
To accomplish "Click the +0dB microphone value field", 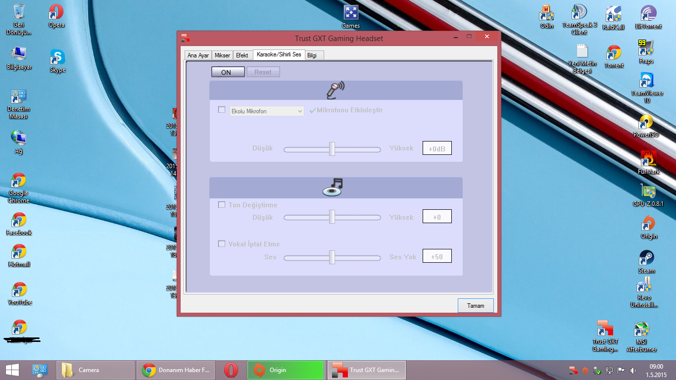I will 437,148.
